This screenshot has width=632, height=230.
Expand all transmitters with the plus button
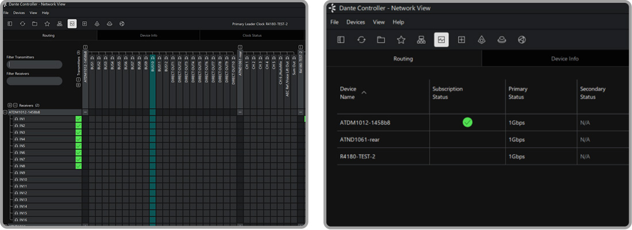(x=78, y=85)
